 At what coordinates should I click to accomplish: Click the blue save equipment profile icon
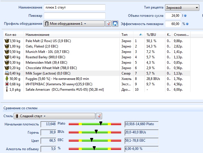pyautogui.click(x=115, y=24)
